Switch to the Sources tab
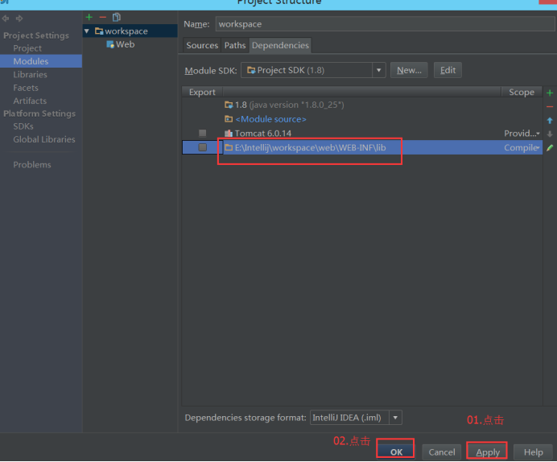The image size is (557, 462). 202,45
